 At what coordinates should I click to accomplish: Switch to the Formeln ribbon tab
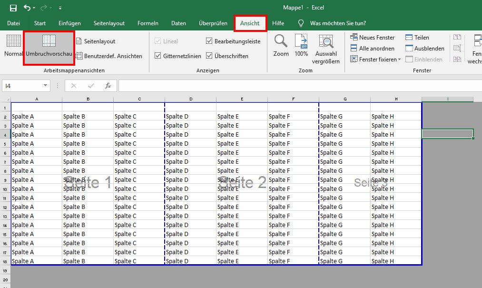[148, 23]
